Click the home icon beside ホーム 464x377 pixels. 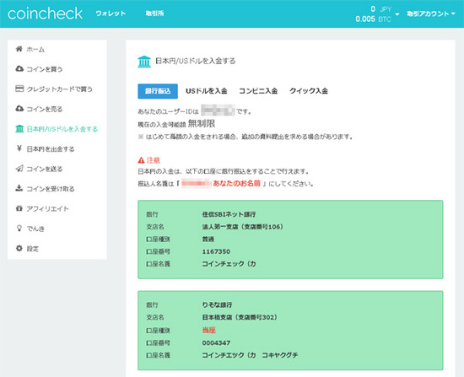point(19,49)
